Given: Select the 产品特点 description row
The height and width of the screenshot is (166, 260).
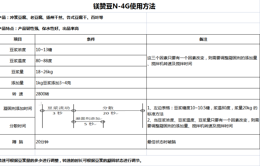Looking at the screenshot, I should click(x=41, y=28).
